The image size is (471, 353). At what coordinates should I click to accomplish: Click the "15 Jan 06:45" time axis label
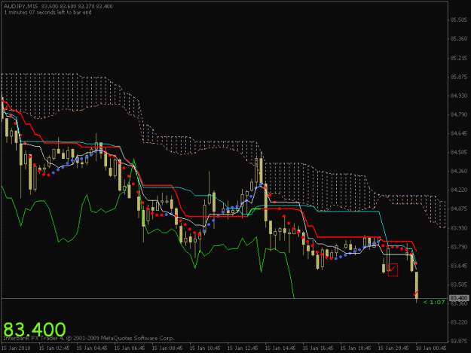(130, 348)
